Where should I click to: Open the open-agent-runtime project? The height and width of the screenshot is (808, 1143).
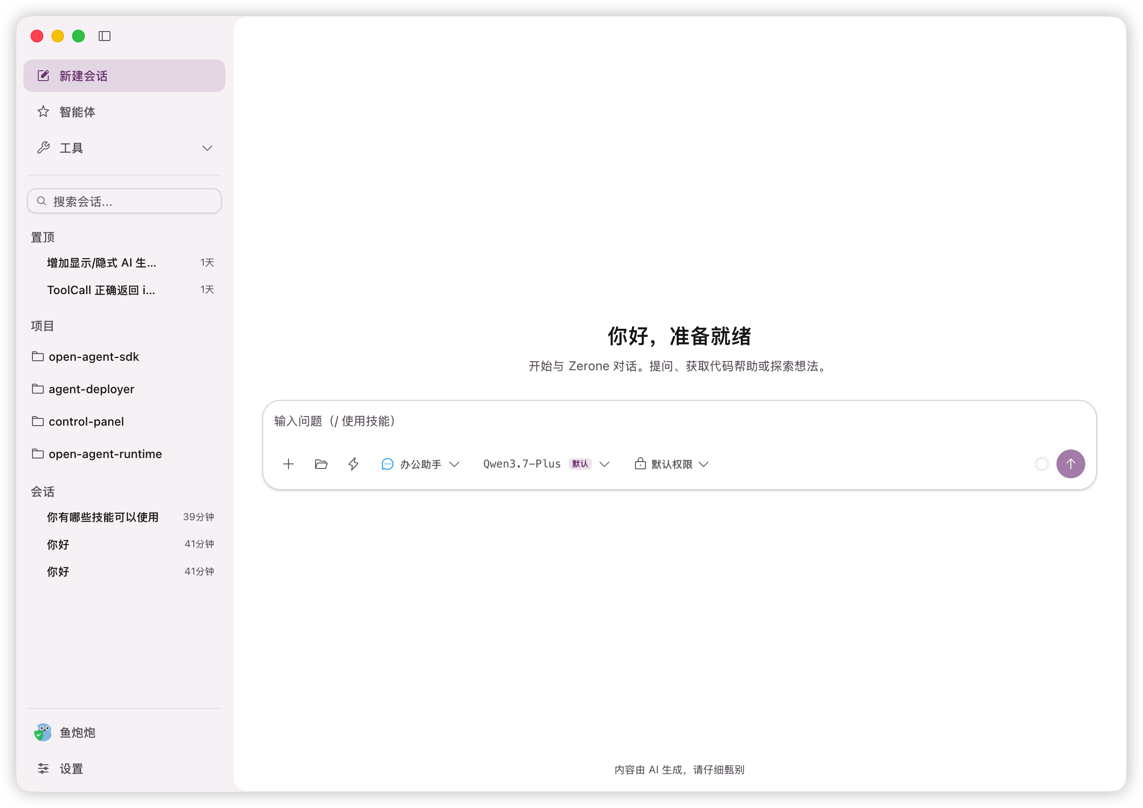pos(124,454)
